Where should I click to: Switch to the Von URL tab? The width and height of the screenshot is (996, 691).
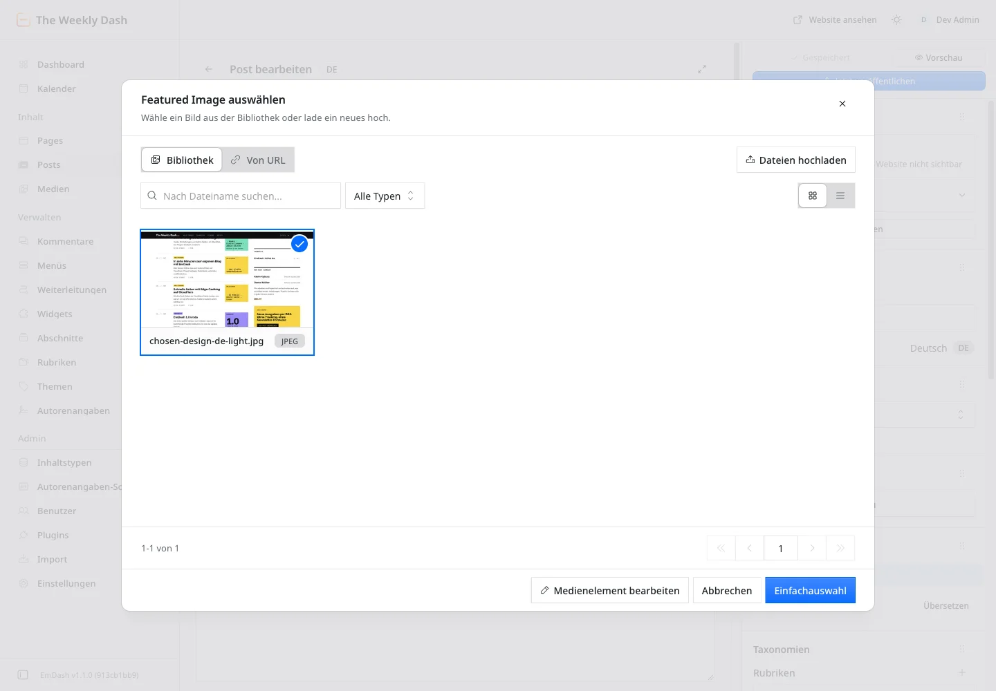pyautogui.click(x=258, y=160)
